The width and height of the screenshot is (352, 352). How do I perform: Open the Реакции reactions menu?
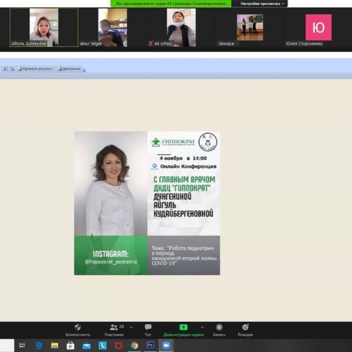(x=245, y=330)
